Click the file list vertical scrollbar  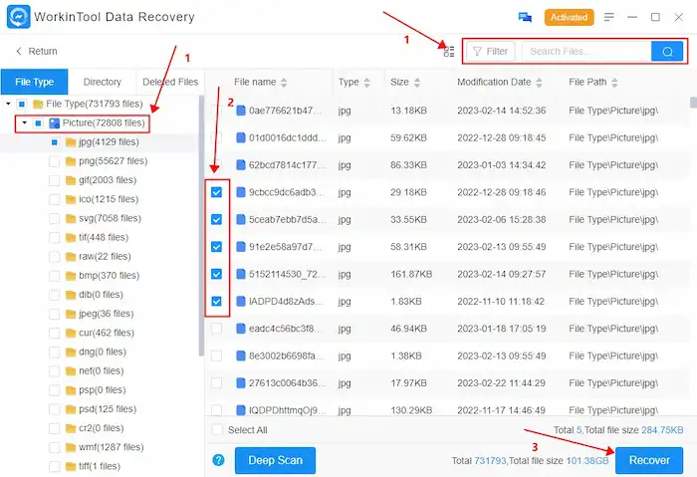[693, 103]
